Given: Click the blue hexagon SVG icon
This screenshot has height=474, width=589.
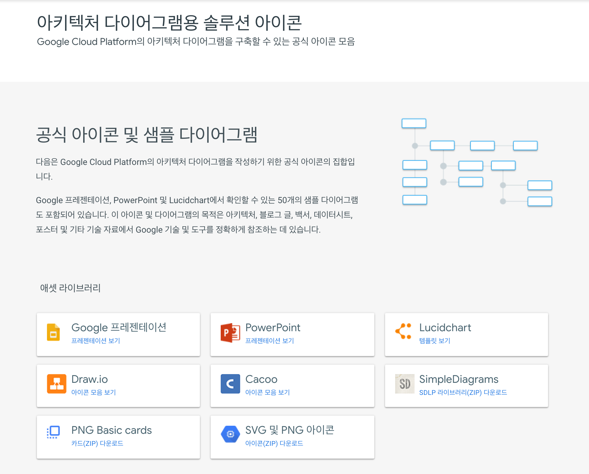Looking at the screenshot, I should point(230,434).
